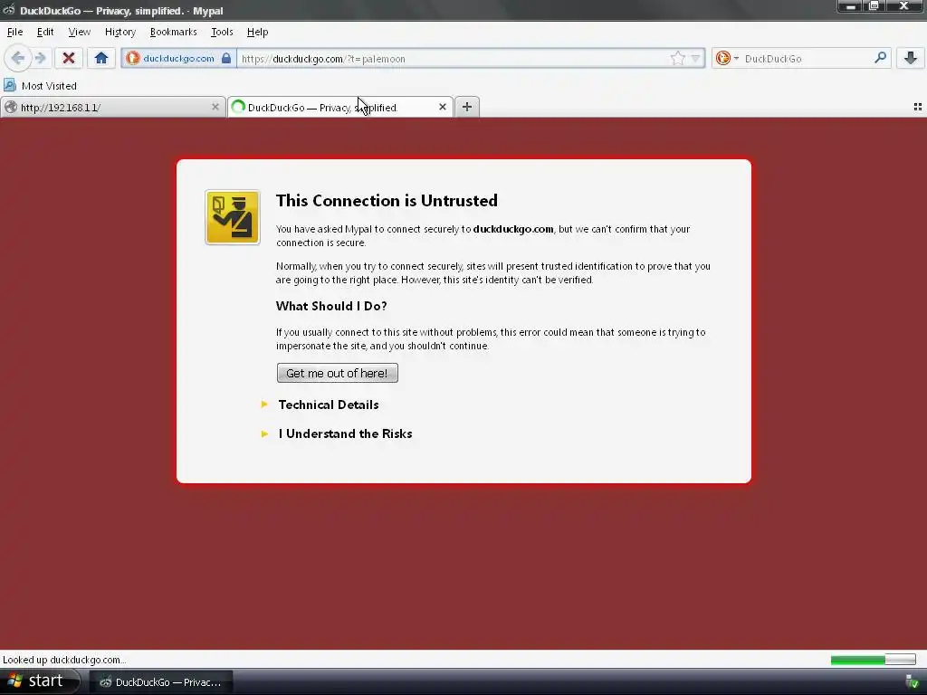Open the Bookmarks menu
The height and width of the screenshot is (695, 927).
[173, 32]
